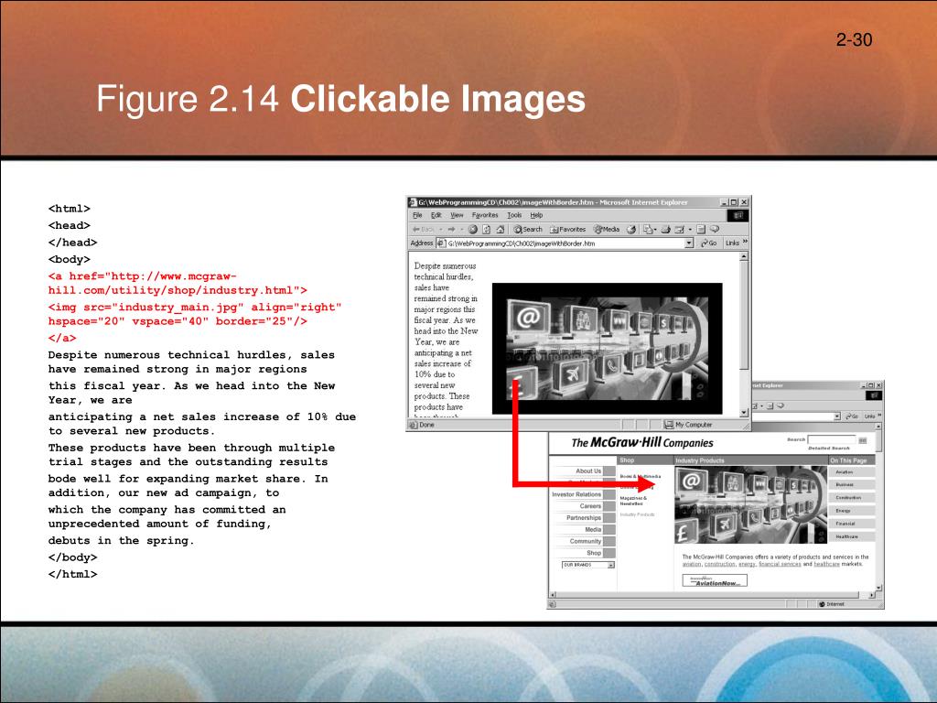
Task: Open the Edit menu
Action: (x=436, y=215)
